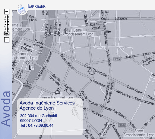Click the "Cours Albert Thomas" label
This screenshot has height=139, width=155.
point(141,92)
